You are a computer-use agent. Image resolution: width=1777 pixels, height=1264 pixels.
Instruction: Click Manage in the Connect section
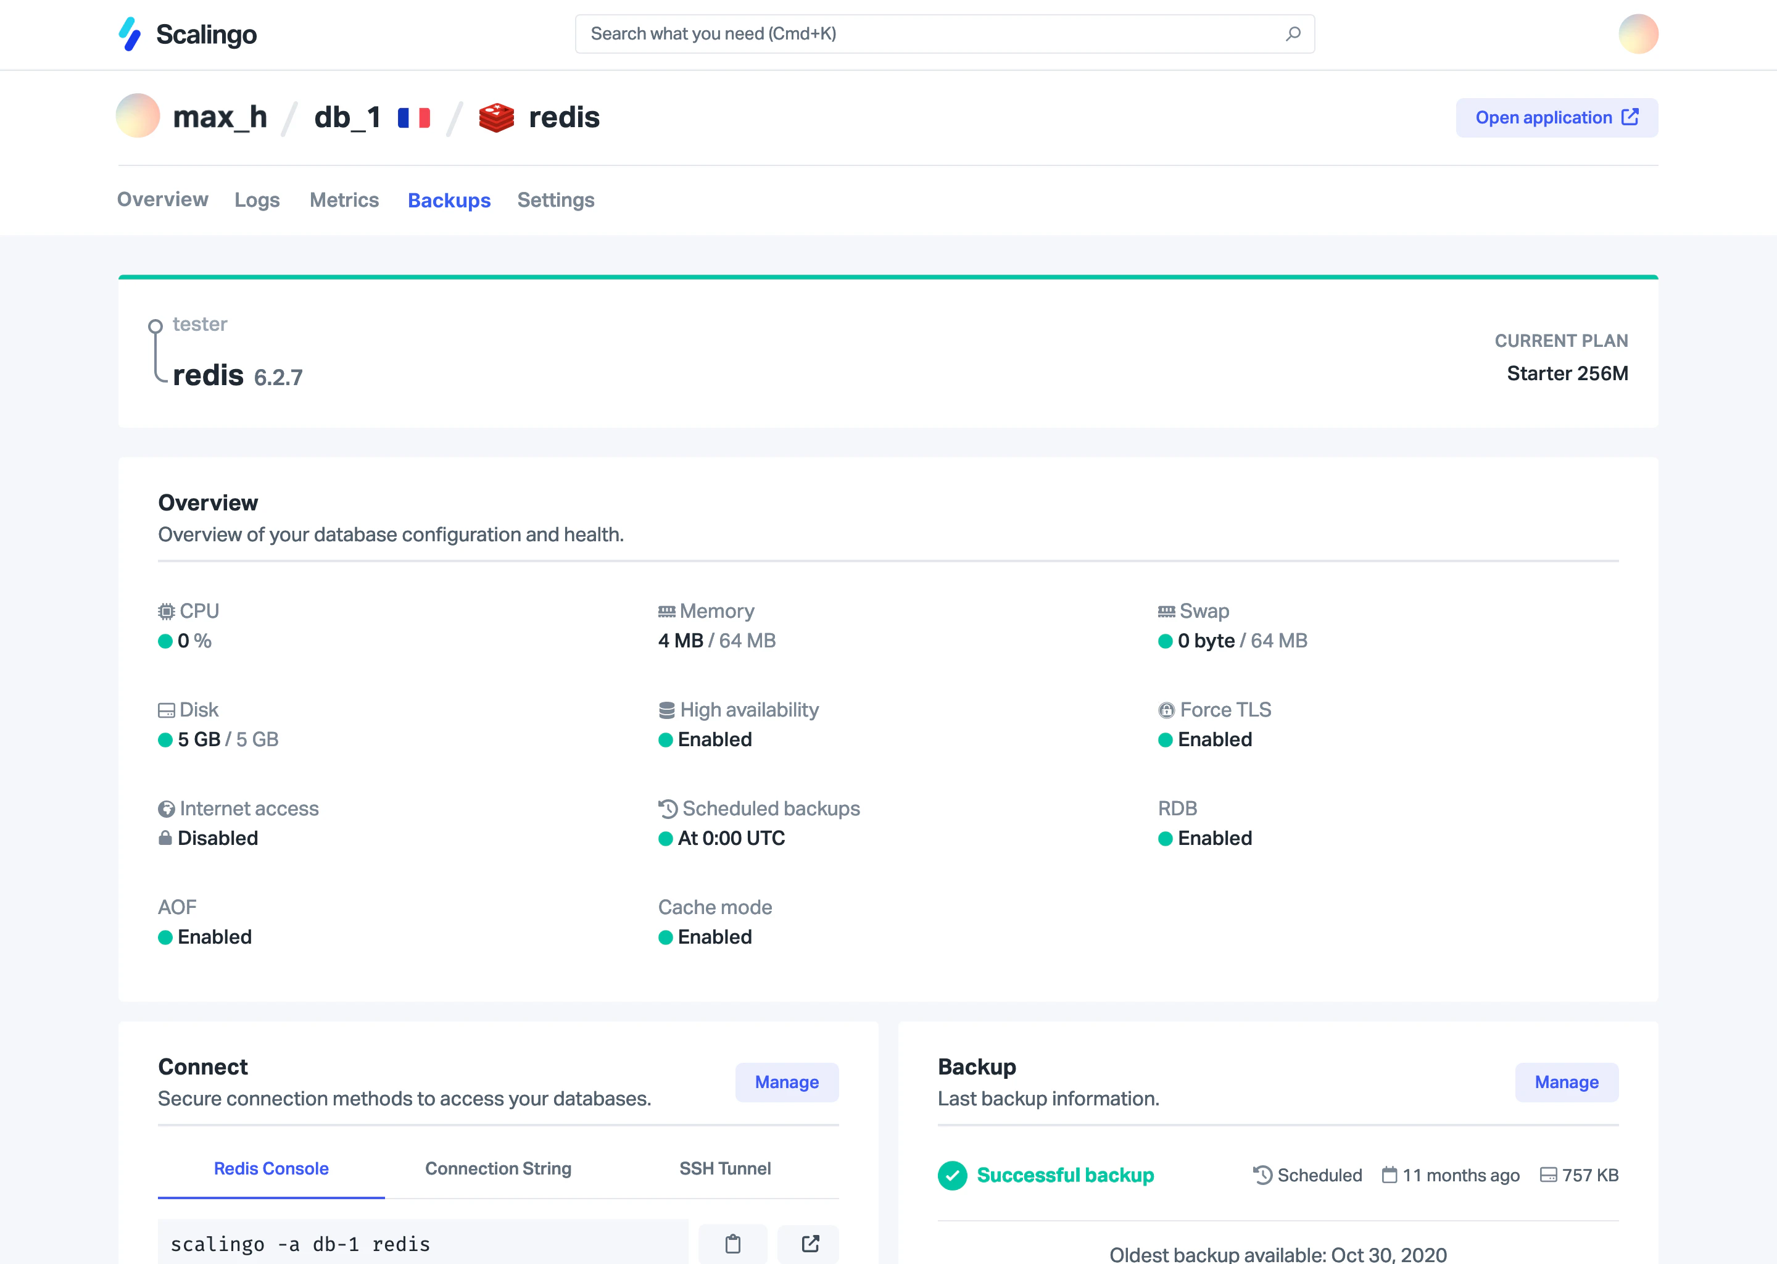(786, 1082)
